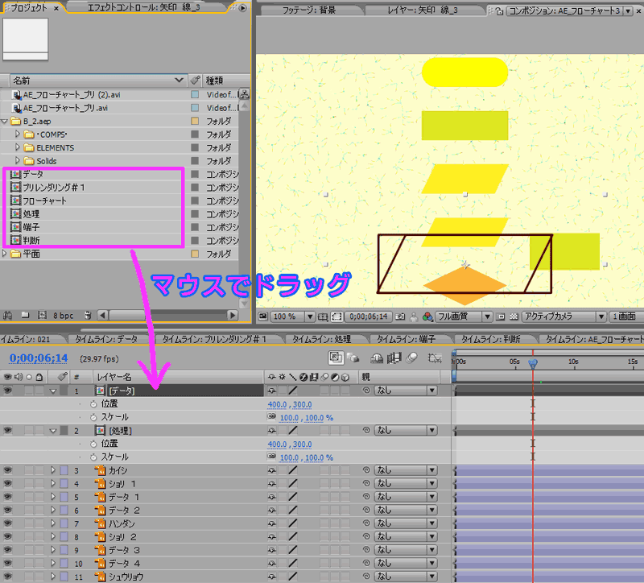The image size is (644, 583).
Task: Collapse the データ layer disclosure triangle
Action: 53,391
